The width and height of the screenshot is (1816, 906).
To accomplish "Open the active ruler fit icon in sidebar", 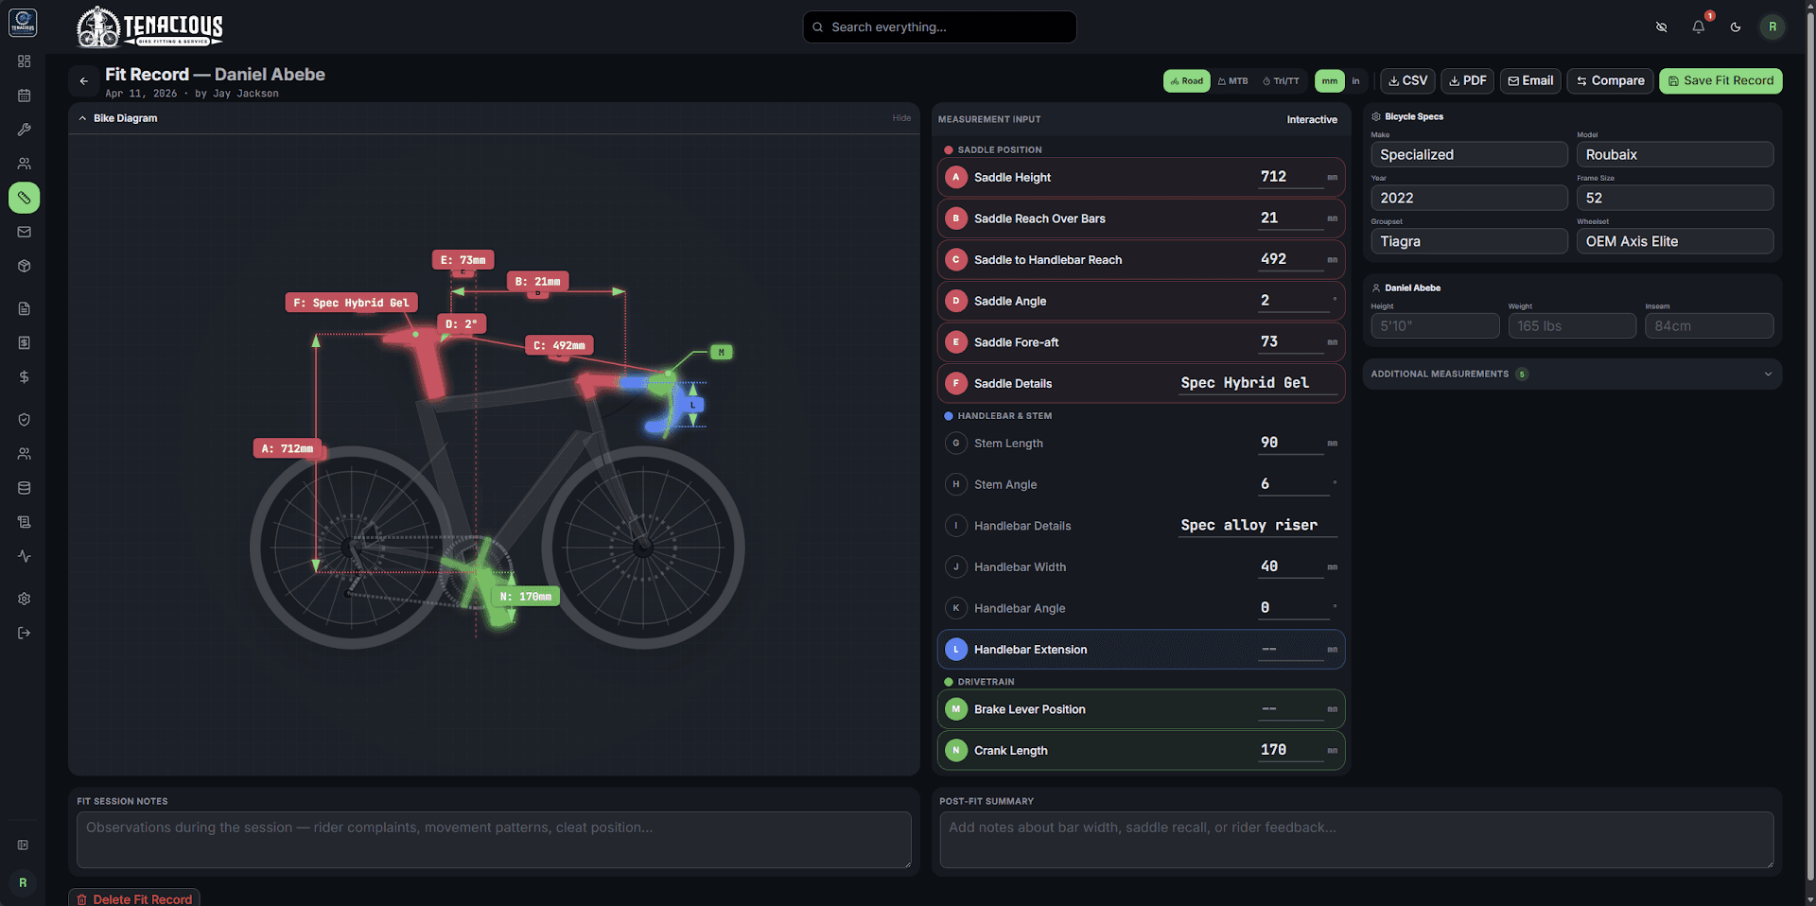I will click(24, 198).
